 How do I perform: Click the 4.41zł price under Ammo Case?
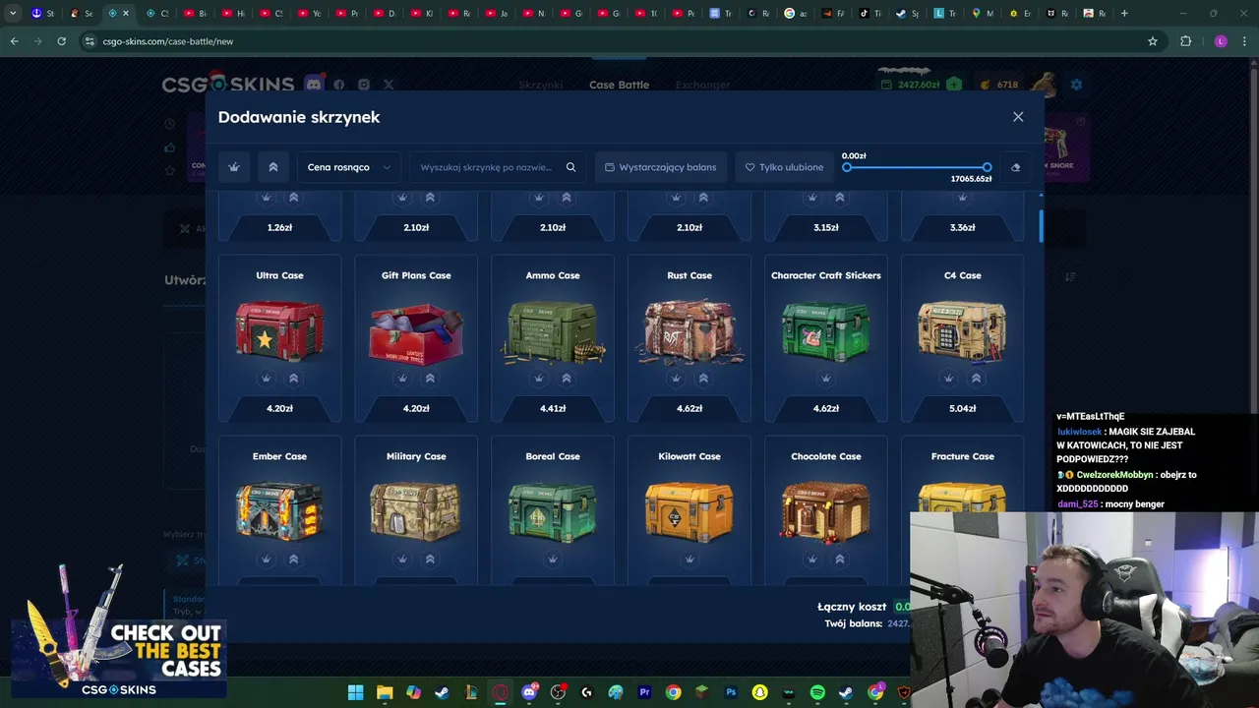click(553, 408)
